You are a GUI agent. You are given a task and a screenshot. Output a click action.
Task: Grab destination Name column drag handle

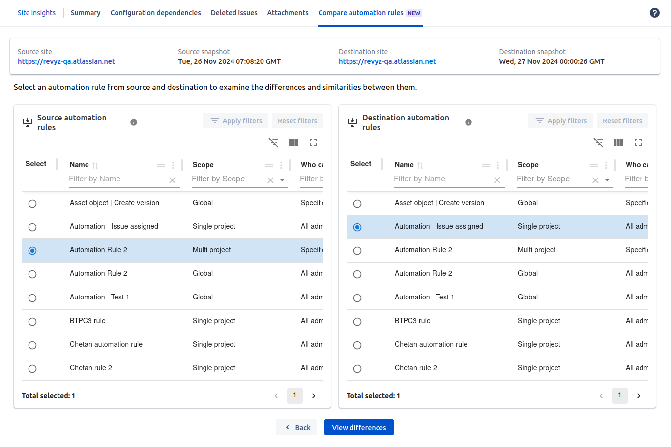pyautogui.click(x=486, y=165)
